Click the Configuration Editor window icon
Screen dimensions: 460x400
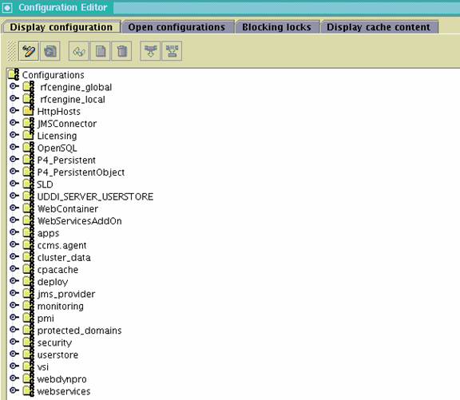[7, 8]
